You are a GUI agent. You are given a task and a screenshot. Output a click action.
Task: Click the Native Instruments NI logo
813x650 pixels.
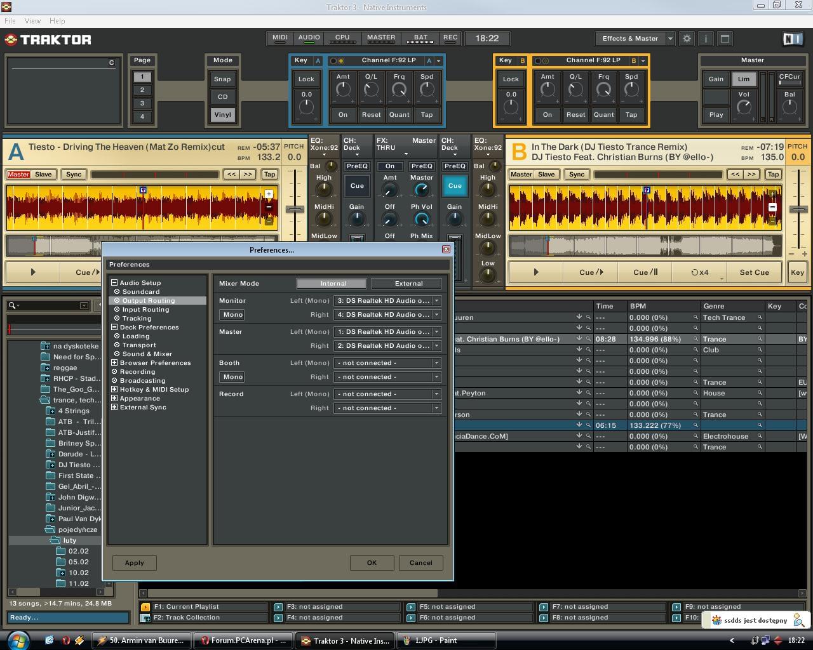tap(793, 39)
